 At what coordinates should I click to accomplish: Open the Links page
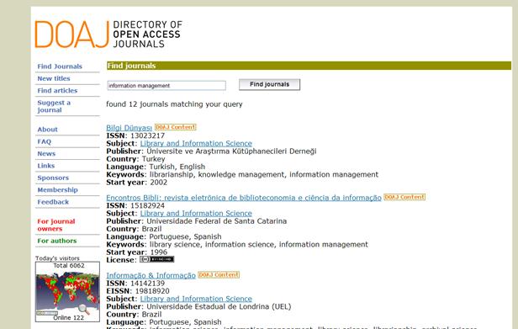tap(46, 166)
